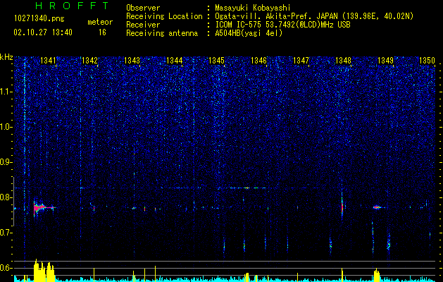The height and width of the screenshot is (282, 443).
Task: Click the 1.0 kHz axis label
Action: click(6, 127)
